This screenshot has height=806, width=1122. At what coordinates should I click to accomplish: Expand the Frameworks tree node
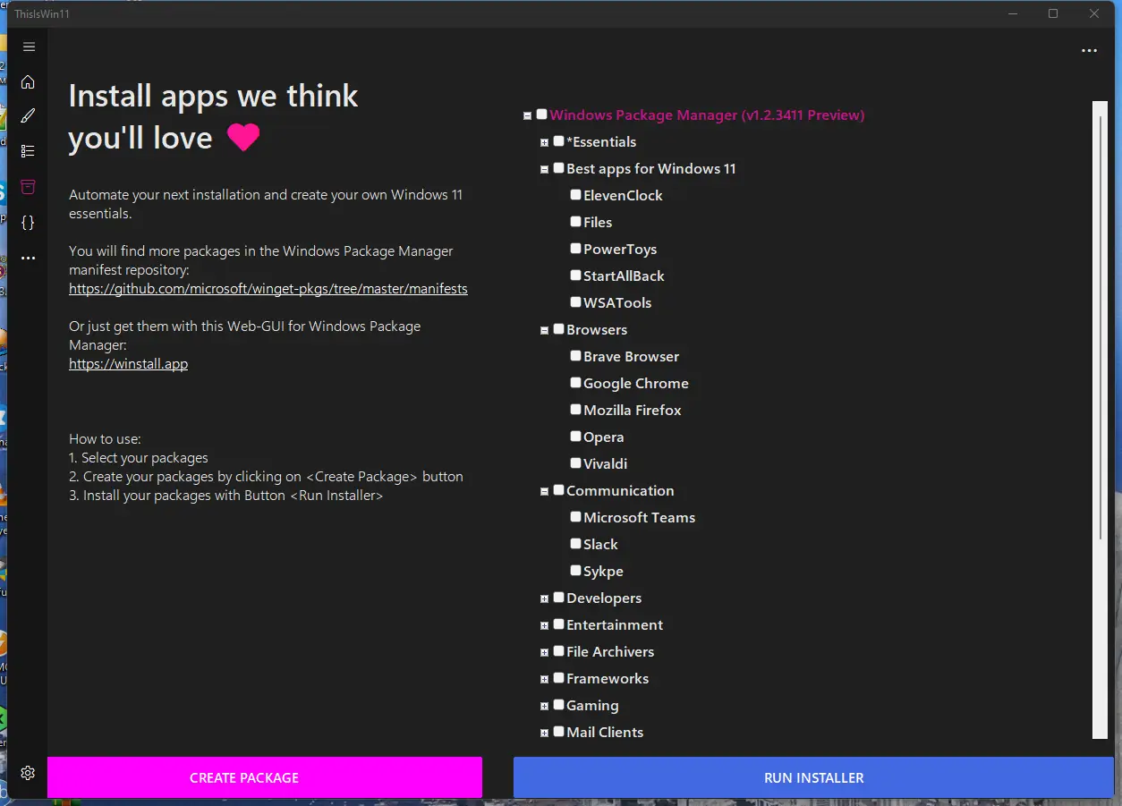point(544,679)
